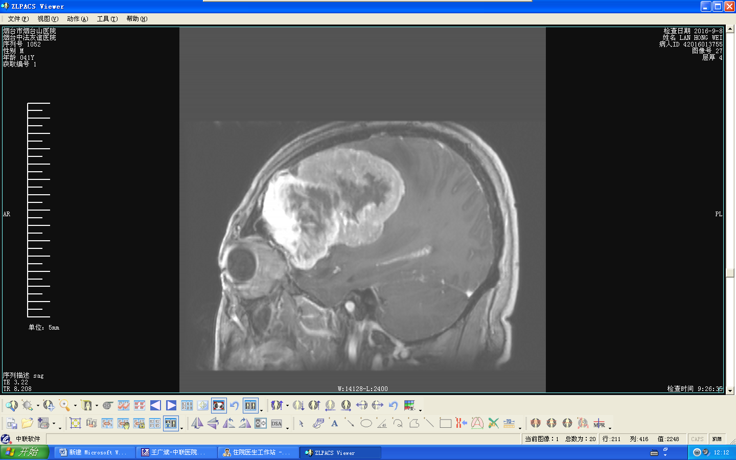Select the text annotation A tool

coord(334,423)
